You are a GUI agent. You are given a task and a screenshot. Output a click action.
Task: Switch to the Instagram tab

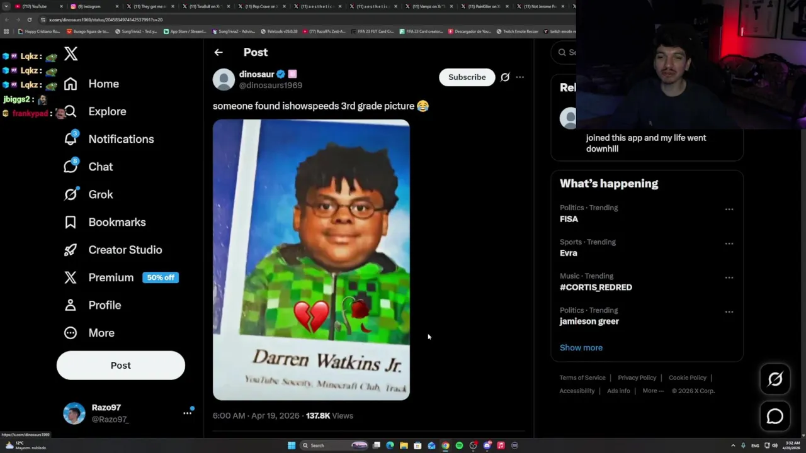(93, 6)
